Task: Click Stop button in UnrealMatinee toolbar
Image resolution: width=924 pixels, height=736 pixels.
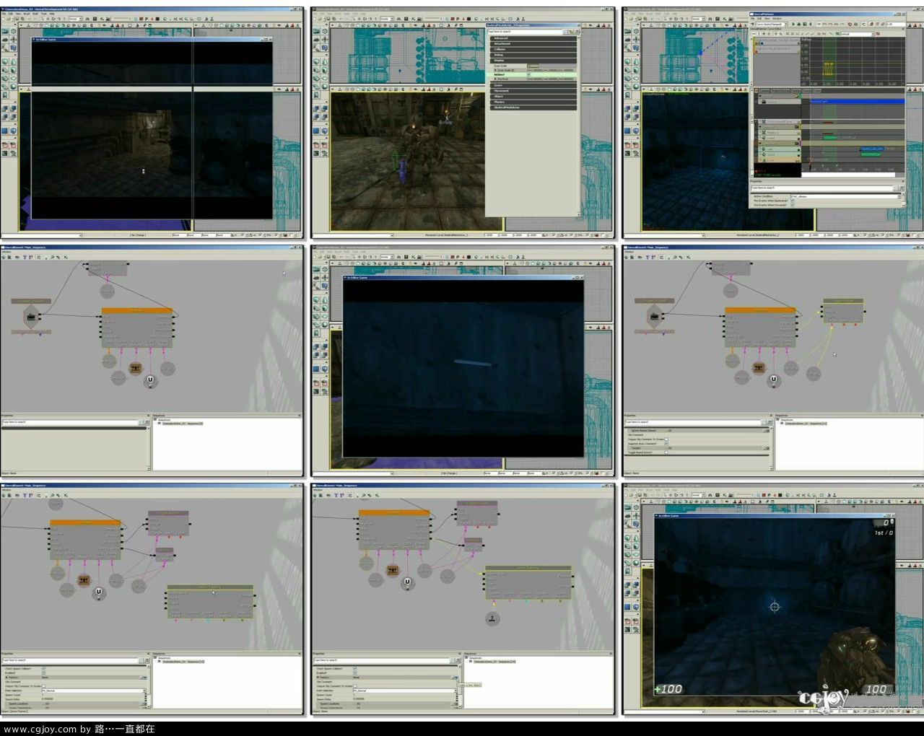Action: [x=805, y=24]
